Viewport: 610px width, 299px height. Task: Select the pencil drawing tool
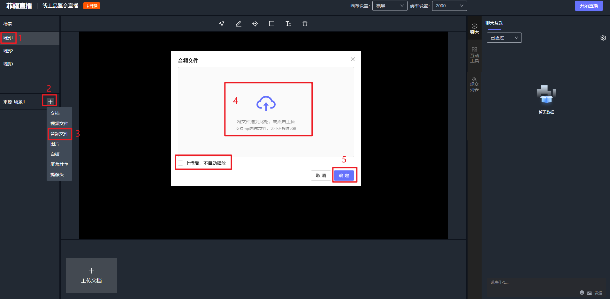pos(239,24)
